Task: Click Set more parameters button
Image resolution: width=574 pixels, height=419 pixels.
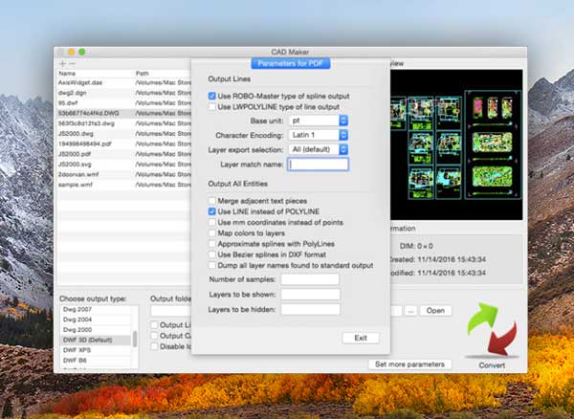Action: click(409, 364)
